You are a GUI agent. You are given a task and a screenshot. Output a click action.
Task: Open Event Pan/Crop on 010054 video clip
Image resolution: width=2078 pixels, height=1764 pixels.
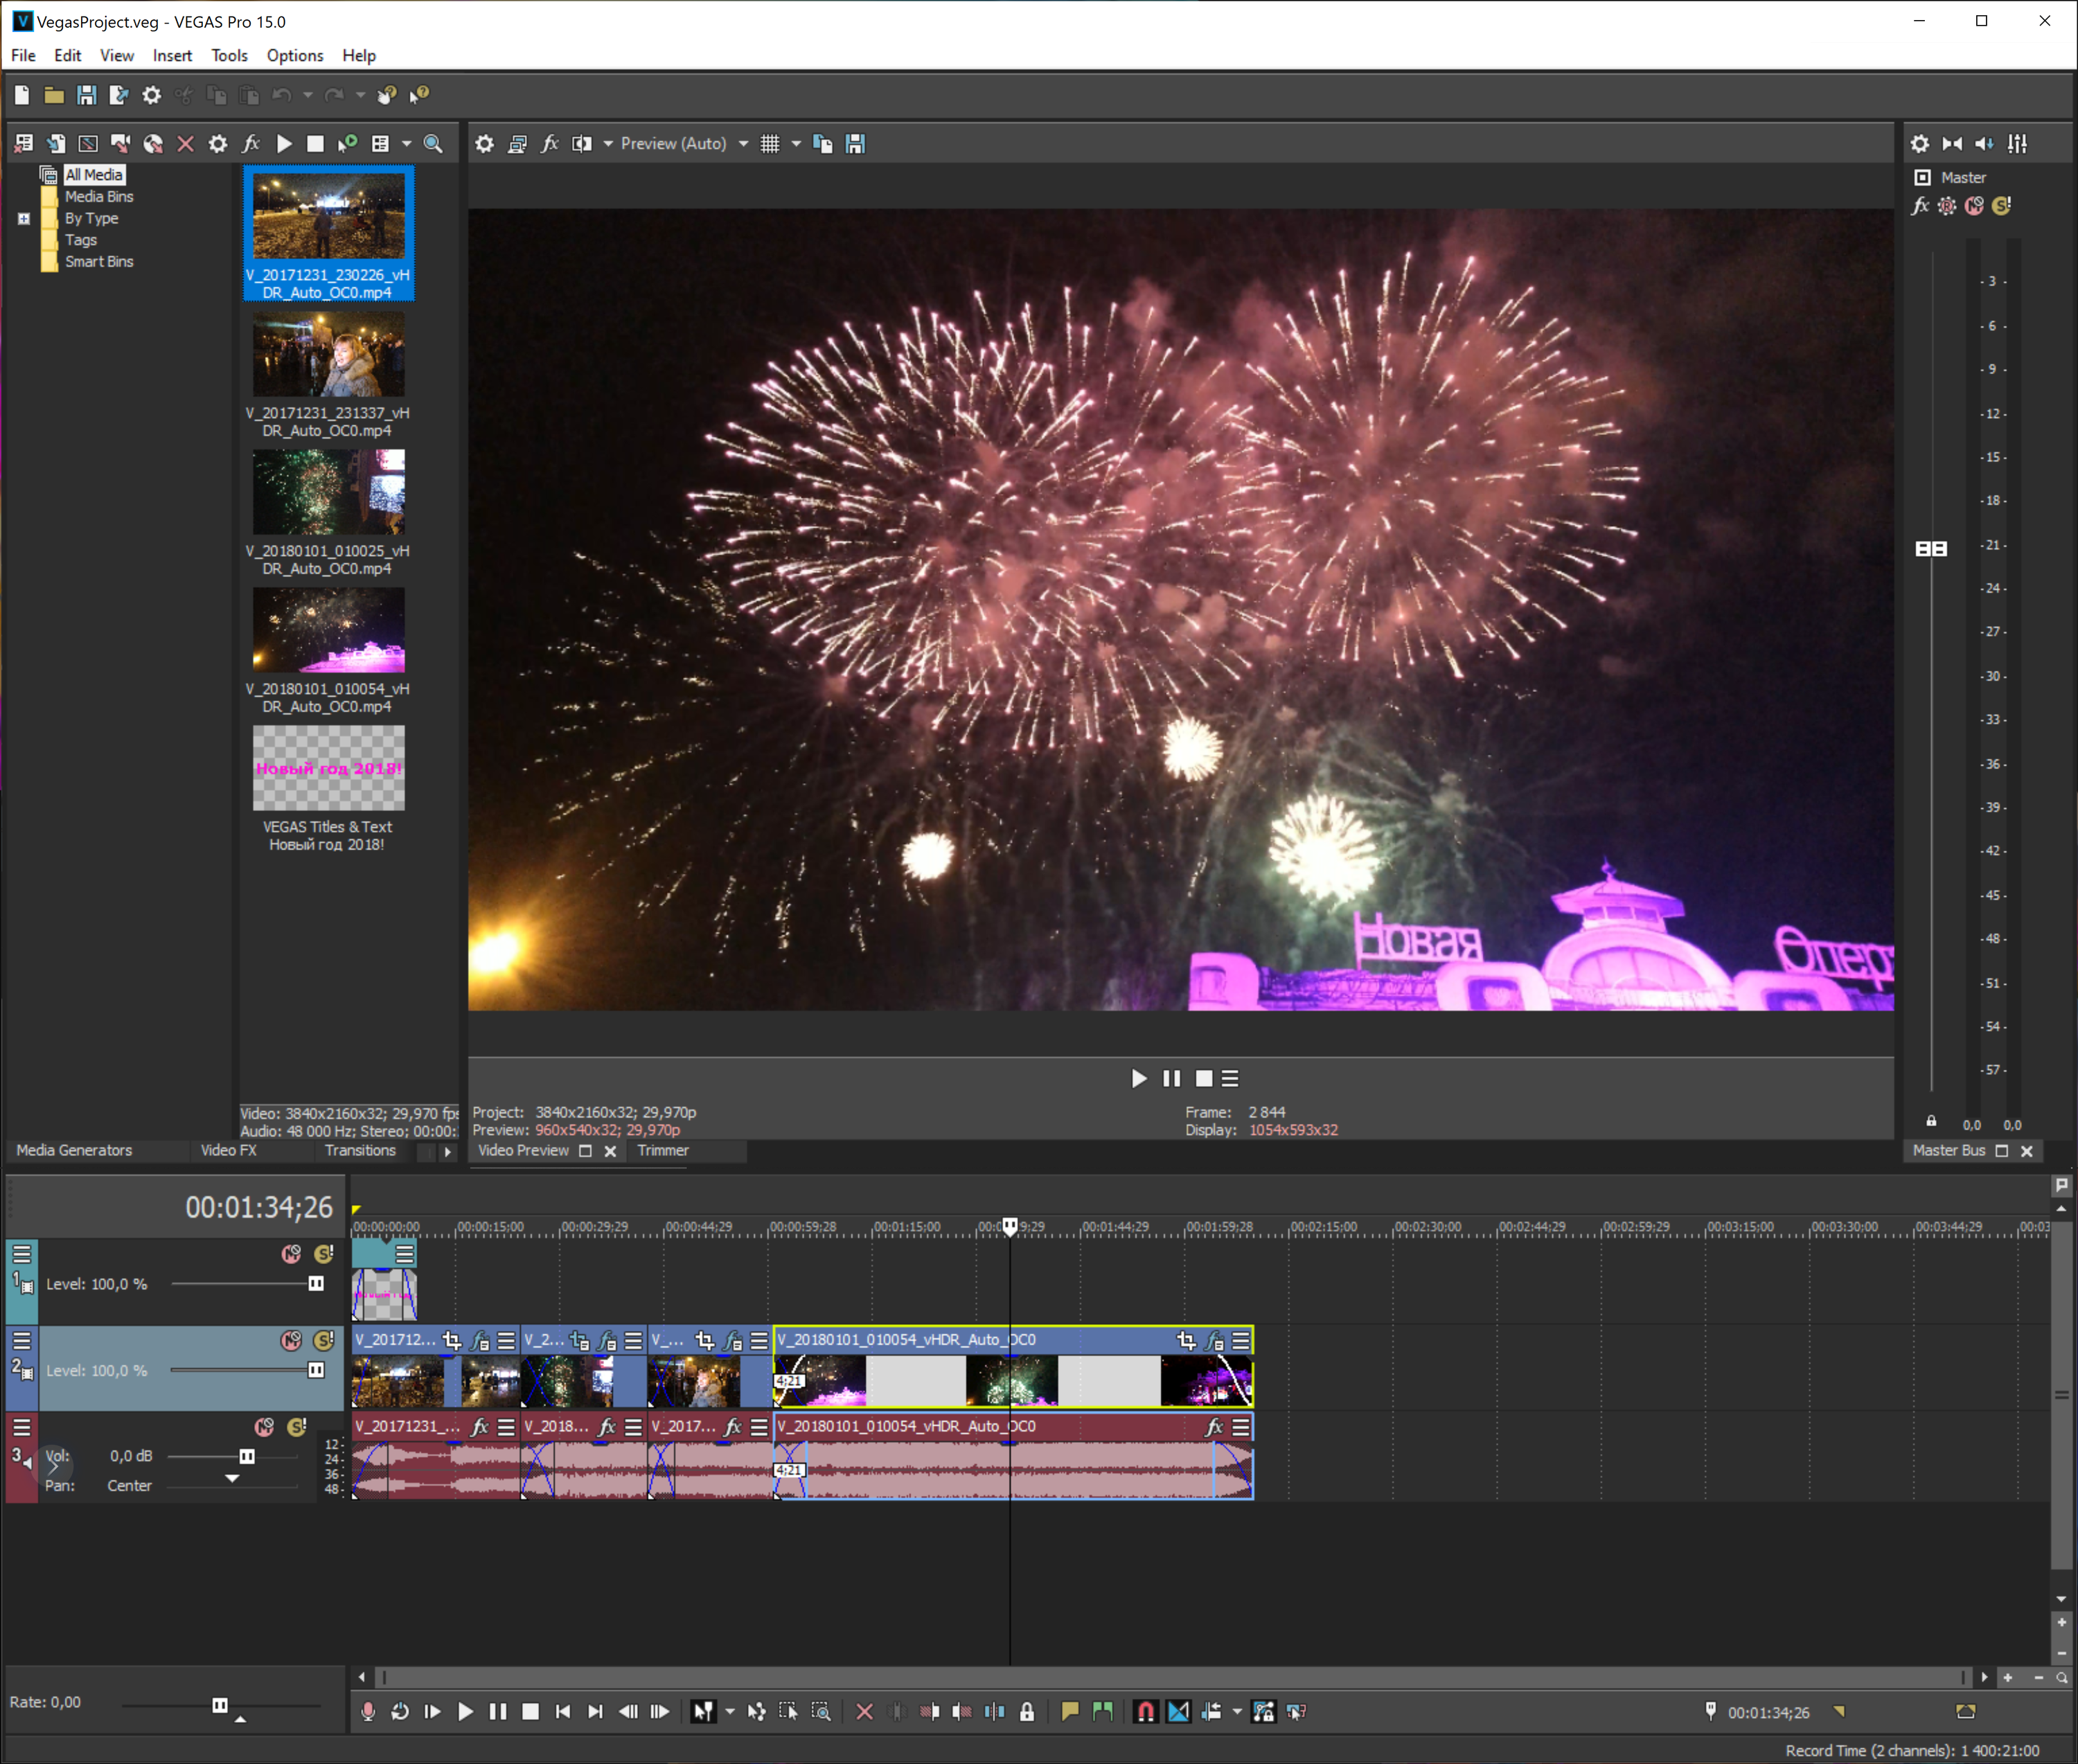(1186, 1340)
